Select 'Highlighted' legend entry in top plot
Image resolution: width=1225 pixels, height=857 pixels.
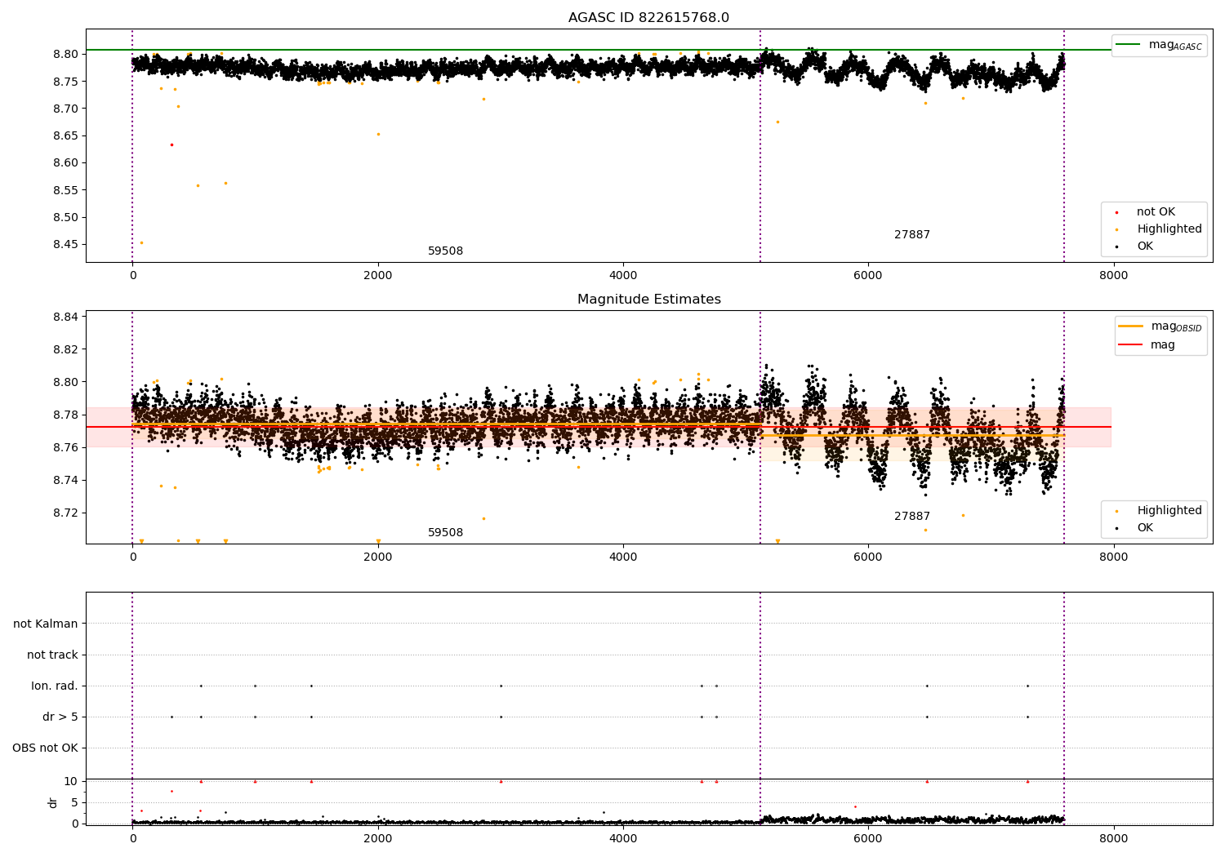point(1169,229)
